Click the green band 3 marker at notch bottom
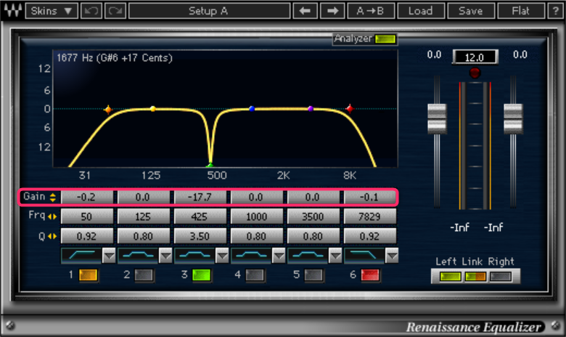The height and width of the screenshot is (337, 566). click(210, 166)
